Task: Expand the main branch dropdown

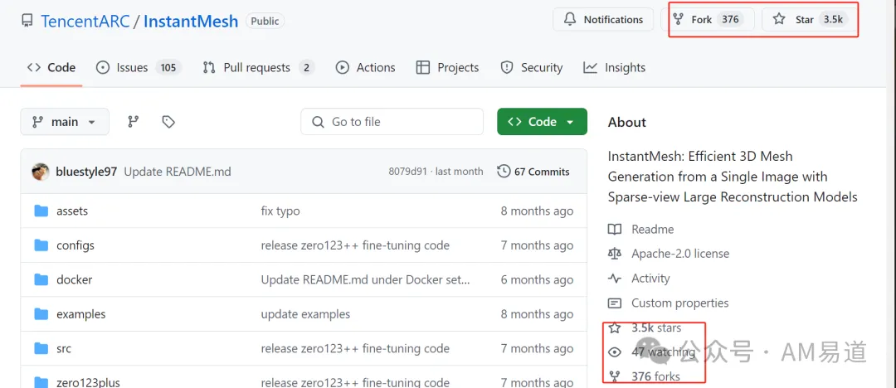Action: pyautogui.click(x=65, y=122)
